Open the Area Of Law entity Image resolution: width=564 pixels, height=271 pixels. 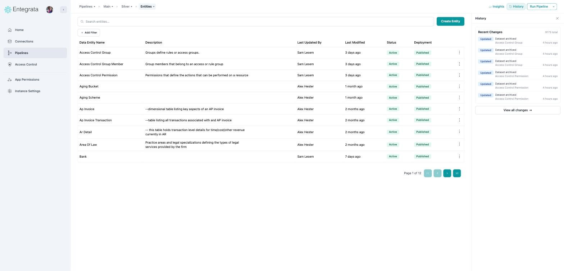click(88, 145)
